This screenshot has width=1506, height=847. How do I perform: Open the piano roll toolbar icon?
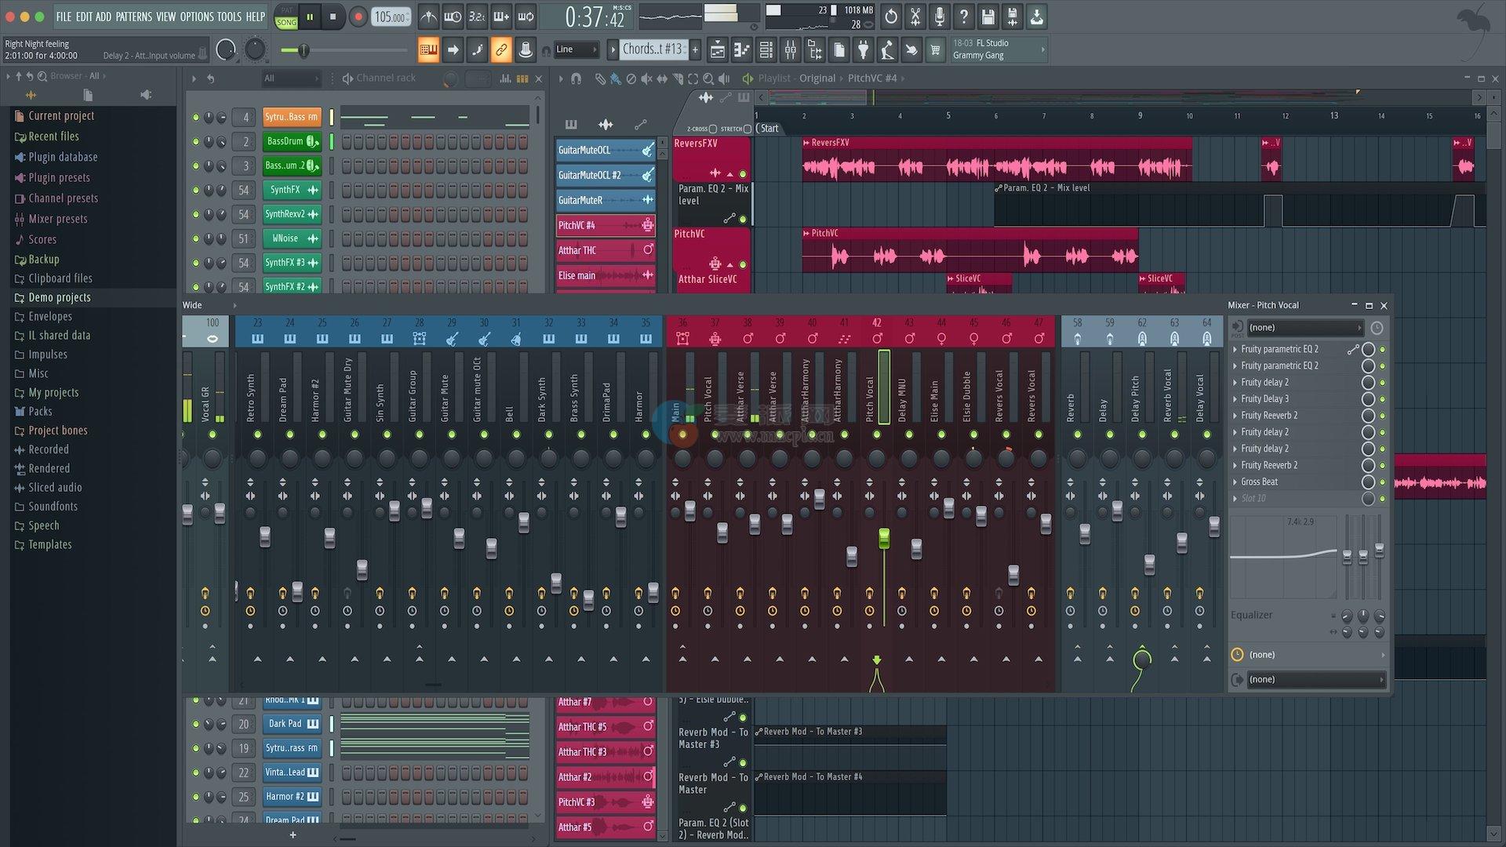pyautogui.click(x=741, y=50)
